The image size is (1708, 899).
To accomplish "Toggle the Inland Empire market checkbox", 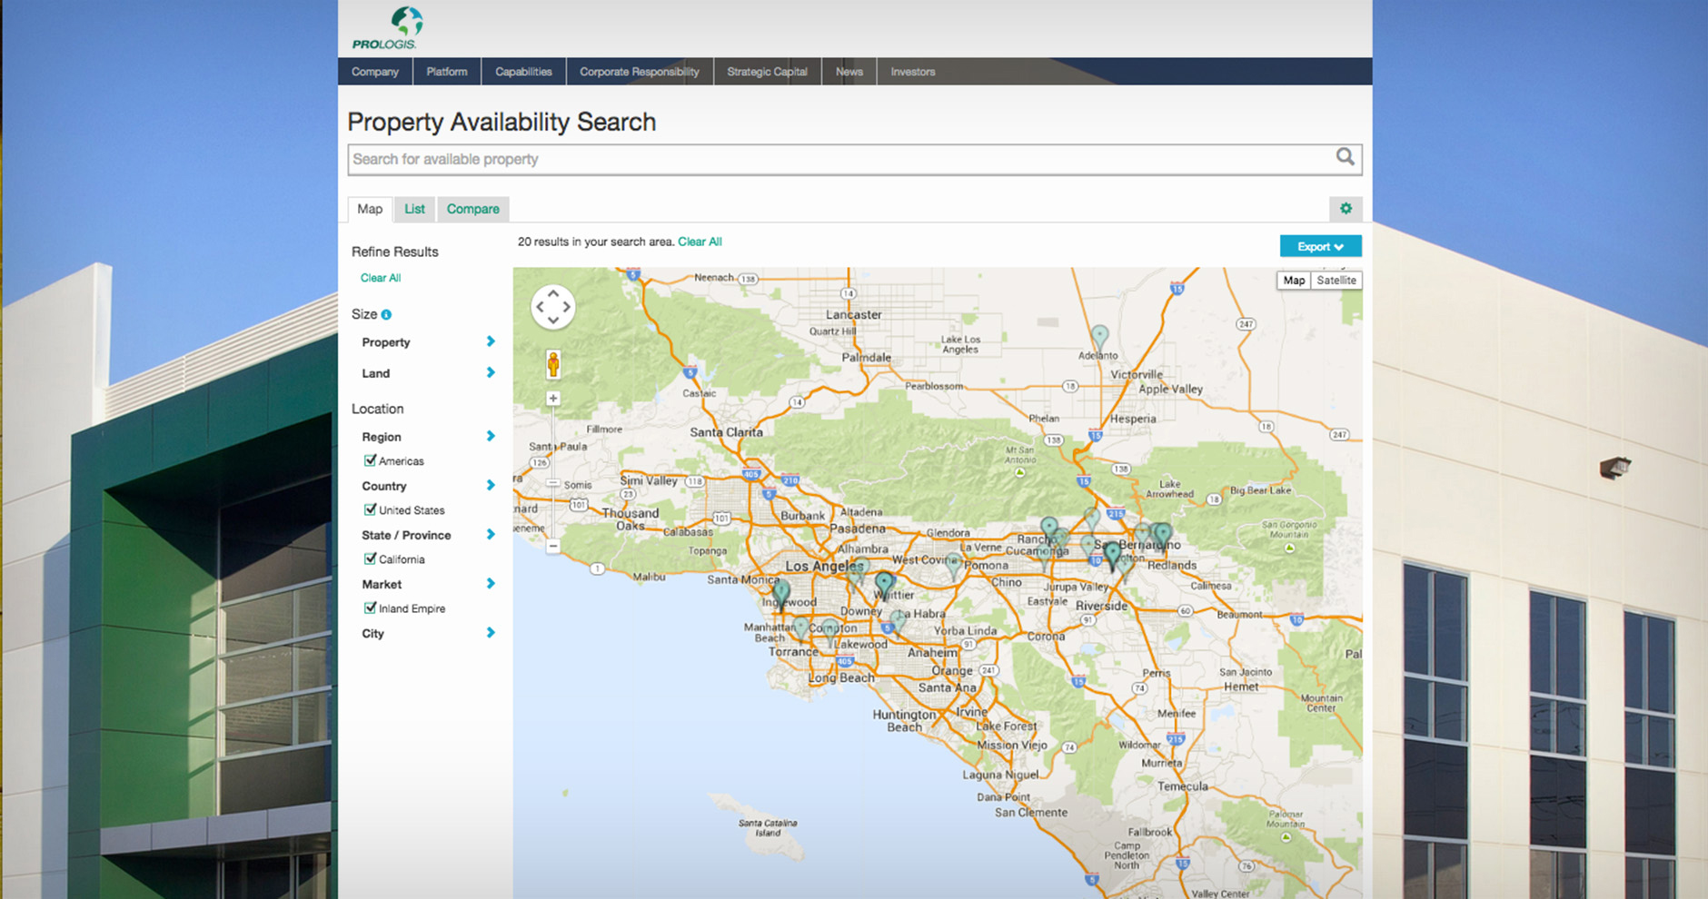I will pyautogui.click(x=370, y=608).
